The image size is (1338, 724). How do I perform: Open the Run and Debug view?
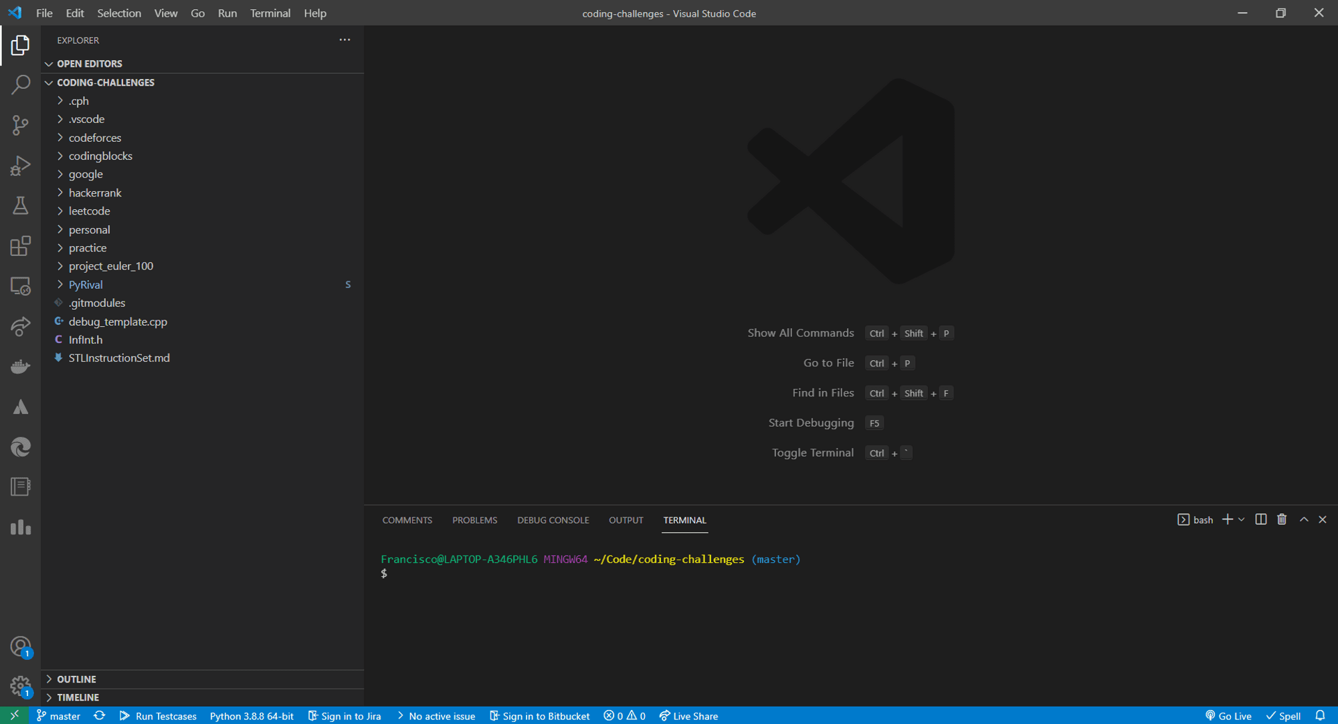[21, 165]
